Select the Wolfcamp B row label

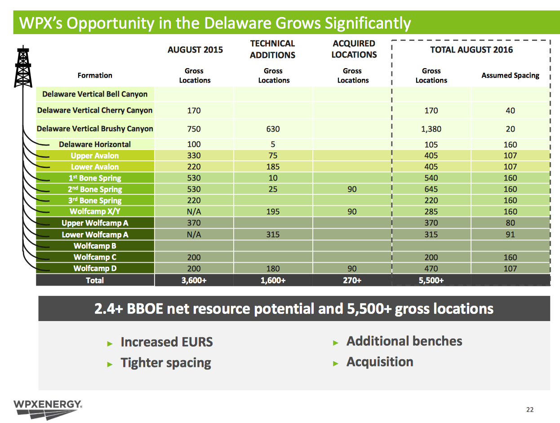(95, 245)
